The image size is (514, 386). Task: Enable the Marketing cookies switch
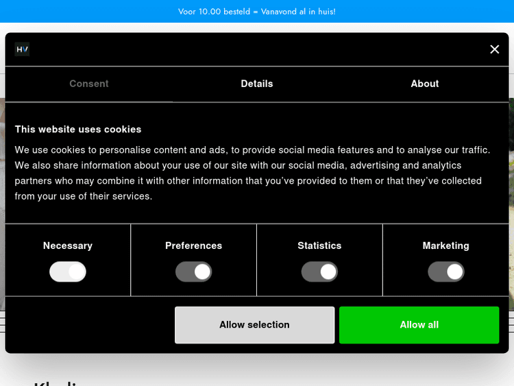pyautogui.click(x=446, y=272)
